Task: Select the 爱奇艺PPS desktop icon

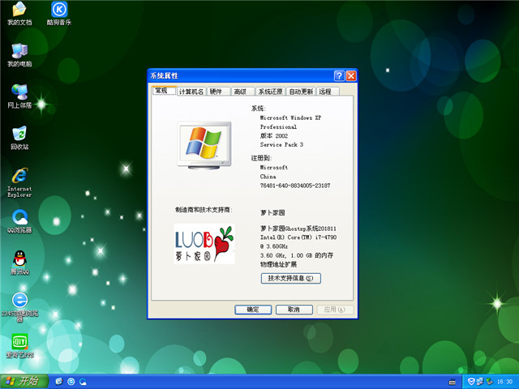Action: 19,346
